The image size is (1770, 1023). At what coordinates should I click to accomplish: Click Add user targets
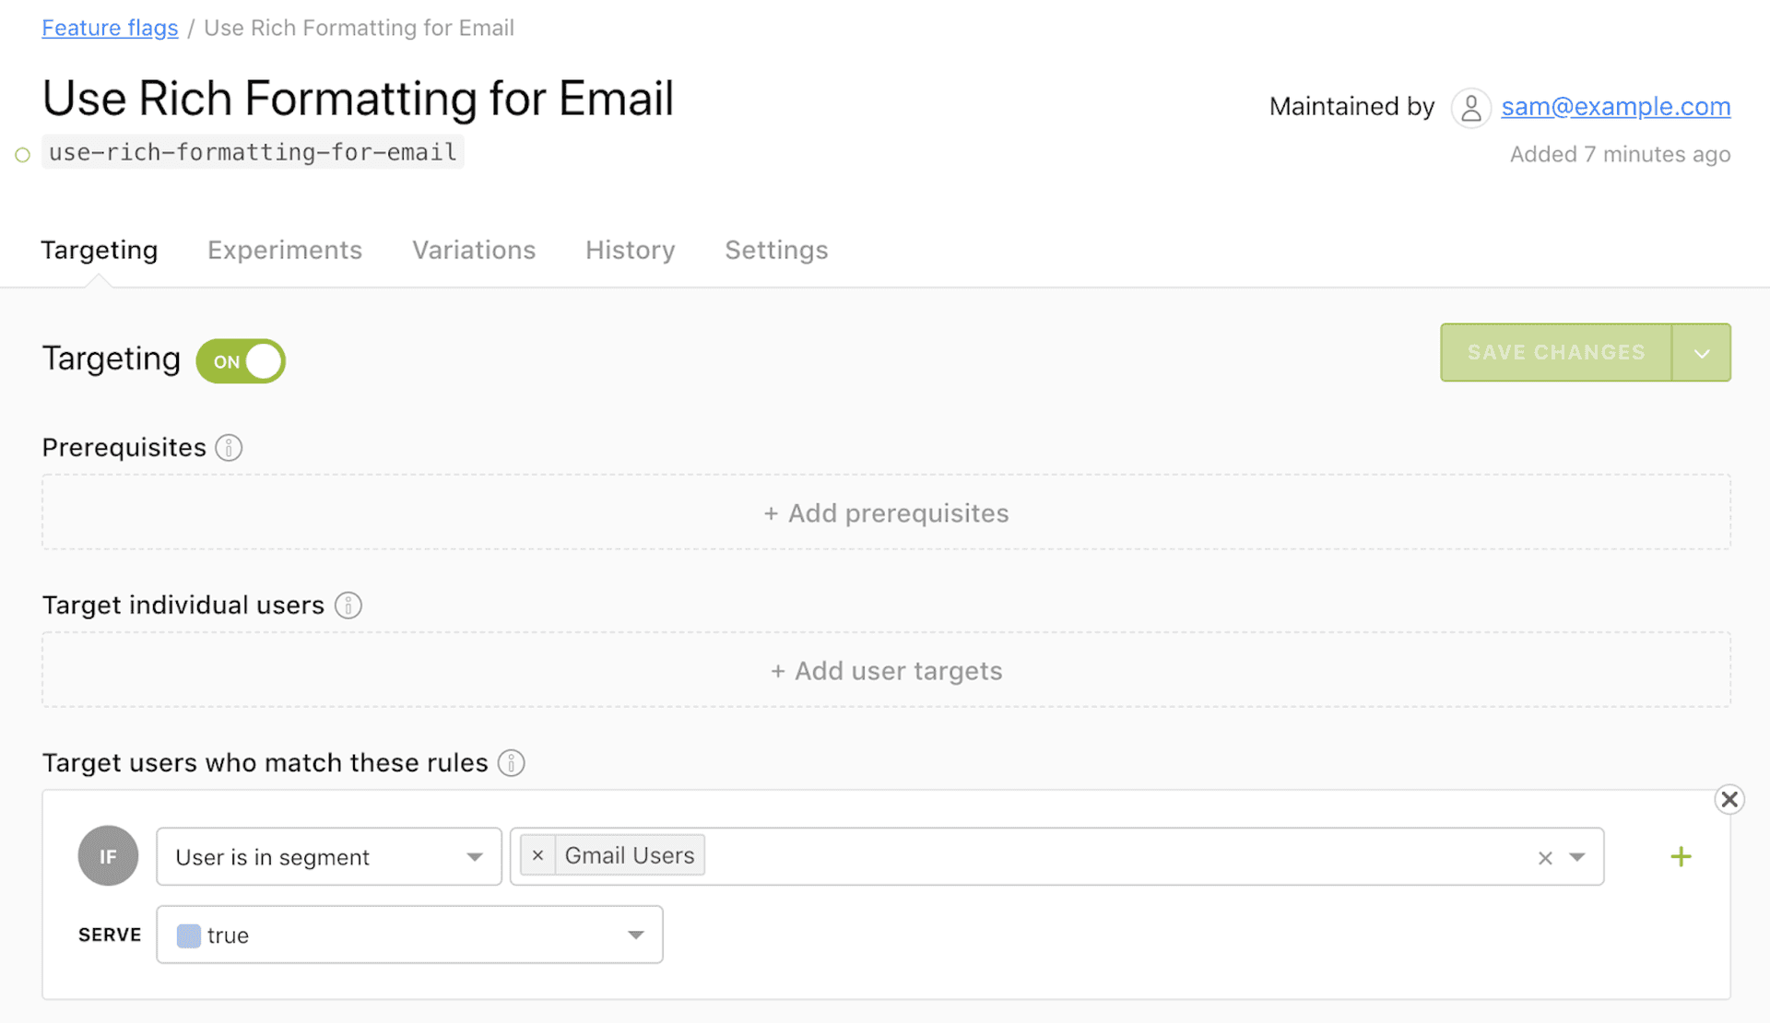[885, 670]
